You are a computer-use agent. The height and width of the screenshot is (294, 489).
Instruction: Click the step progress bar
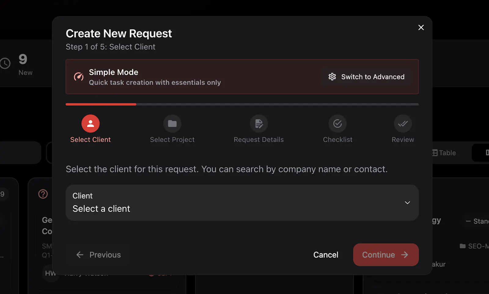[242, 104]
